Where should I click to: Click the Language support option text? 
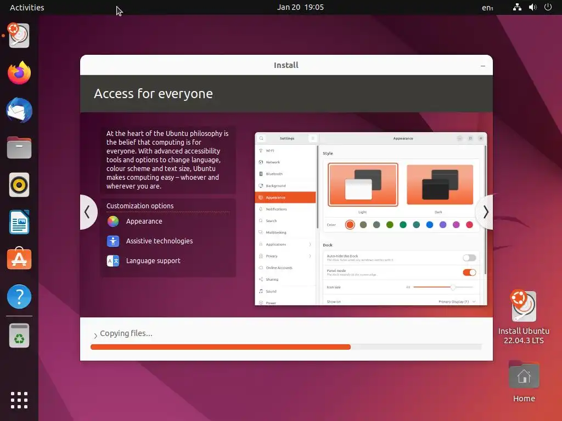tap(153, 261)
